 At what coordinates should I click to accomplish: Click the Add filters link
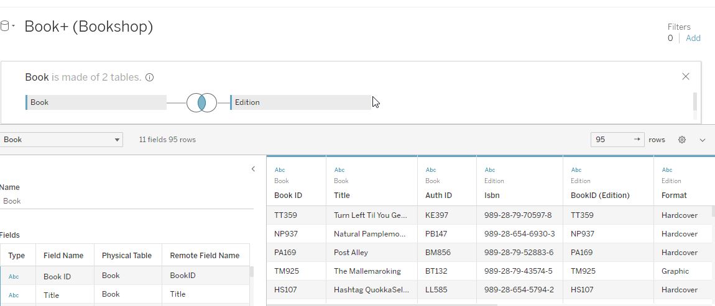pos(693,38)
